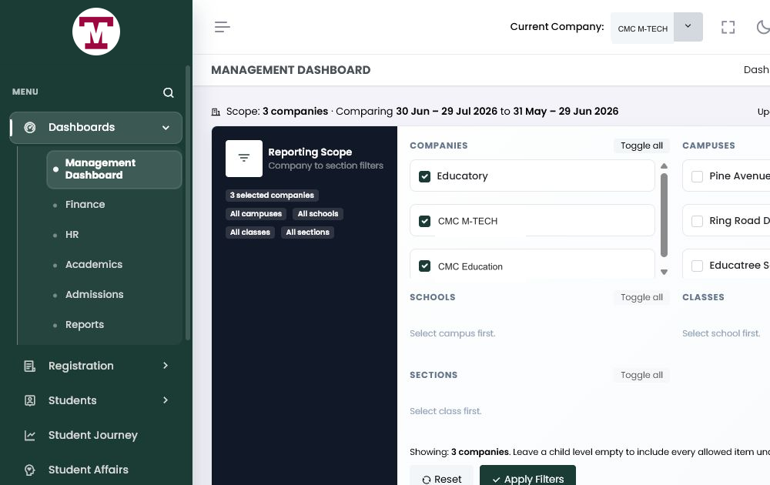Open the Academics dashboard

(94, 265)
